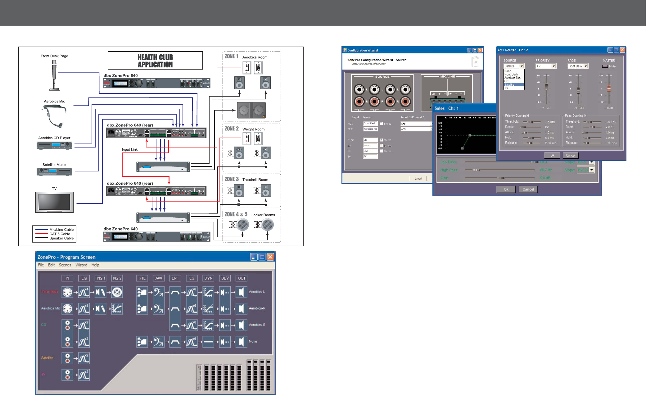646x418 pixels.
Task: Open the Aerobics-S dynamics block
Action: coord(208,325)
